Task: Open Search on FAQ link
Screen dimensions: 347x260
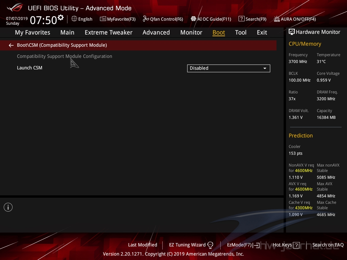Action: 328,245
